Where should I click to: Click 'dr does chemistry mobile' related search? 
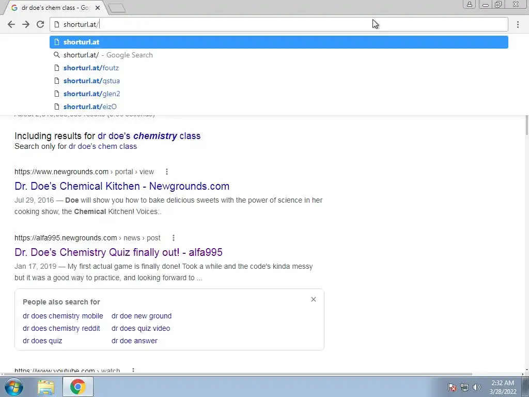63,316
